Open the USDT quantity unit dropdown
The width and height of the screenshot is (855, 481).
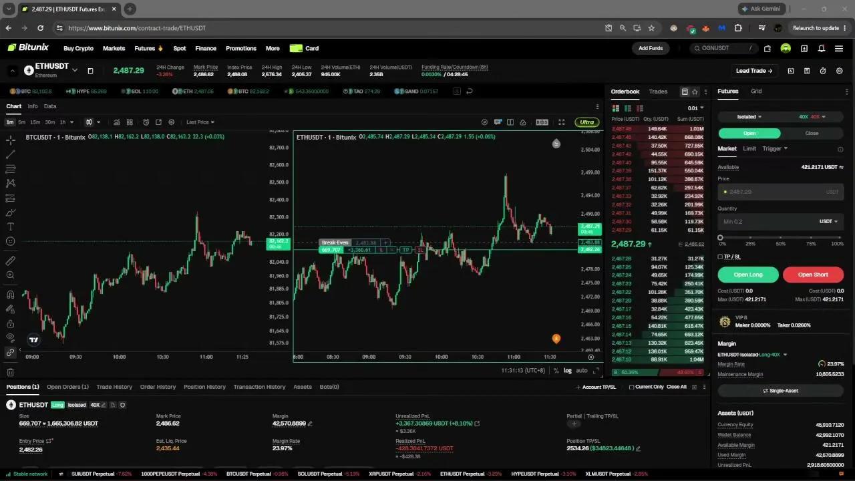tap(828, 221)
